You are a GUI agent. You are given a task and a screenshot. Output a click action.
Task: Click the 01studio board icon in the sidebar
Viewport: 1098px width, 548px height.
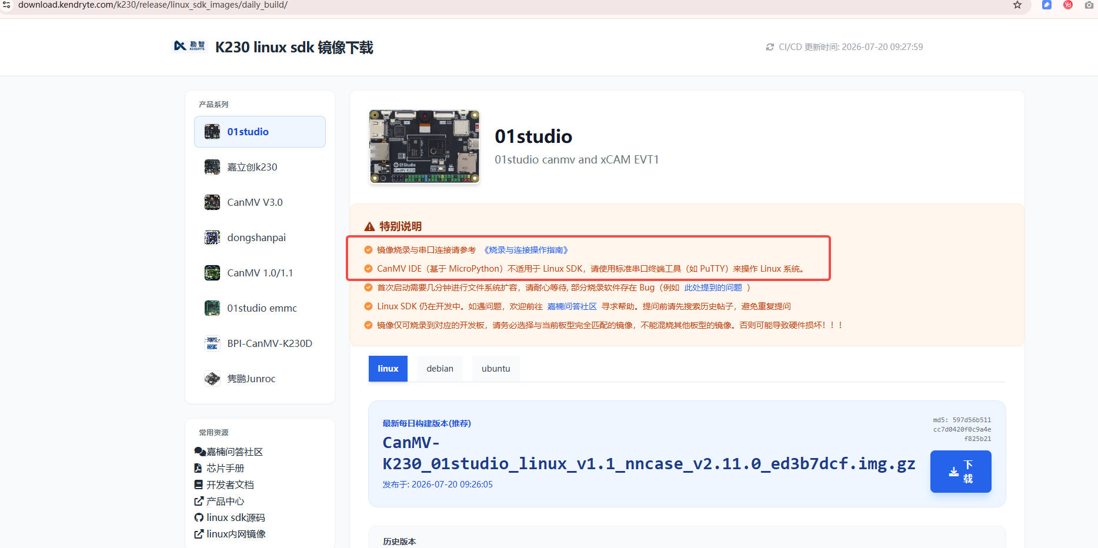[x=212, y=132]
